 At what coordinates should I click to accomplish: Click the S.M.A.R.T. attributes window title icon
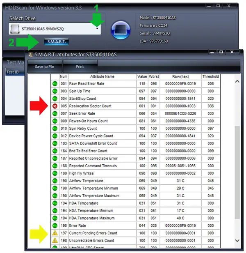pos(31,54)
